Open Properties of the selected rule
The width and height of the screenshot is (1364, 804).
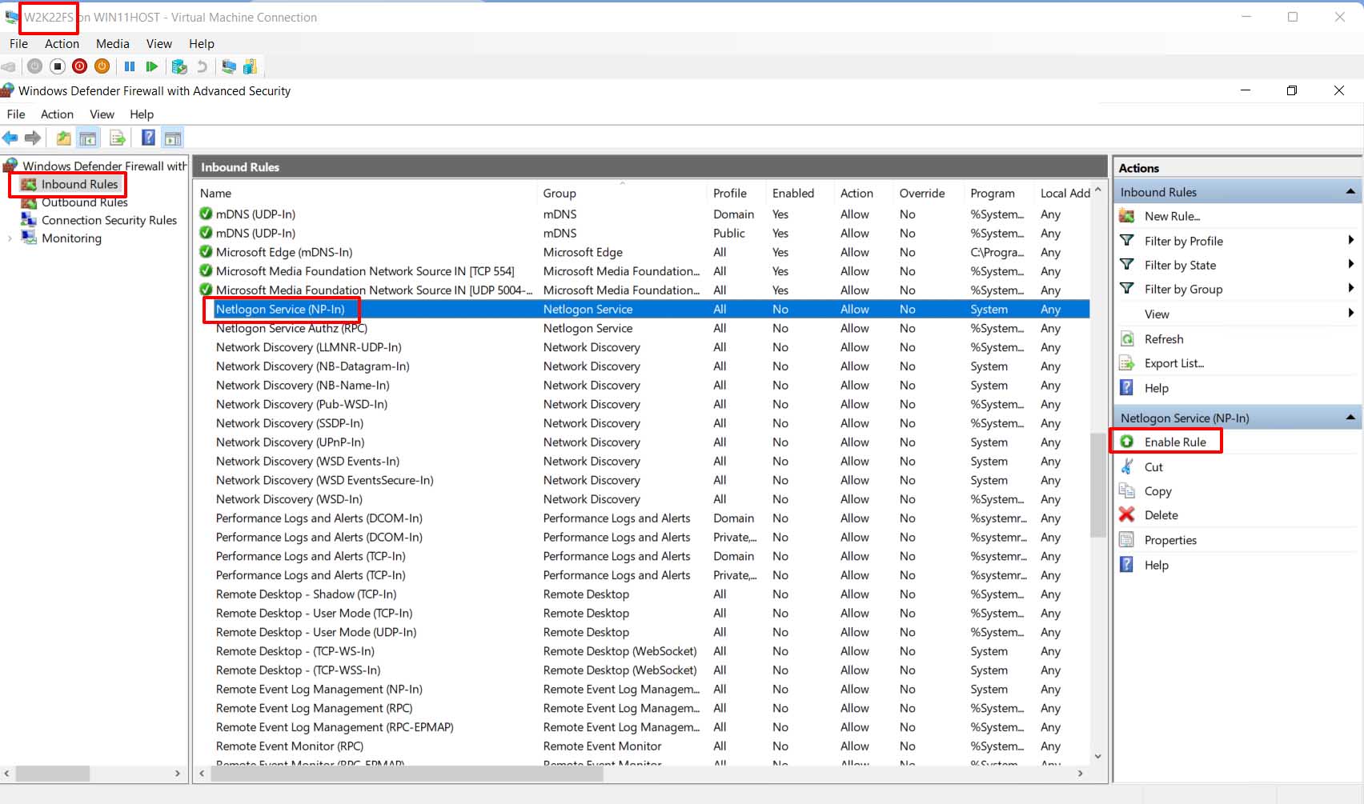[x=1170, y=540]
